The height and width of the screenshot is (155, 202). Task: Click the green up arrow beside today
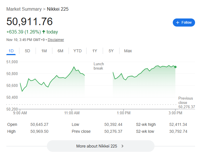click(44, 32)
